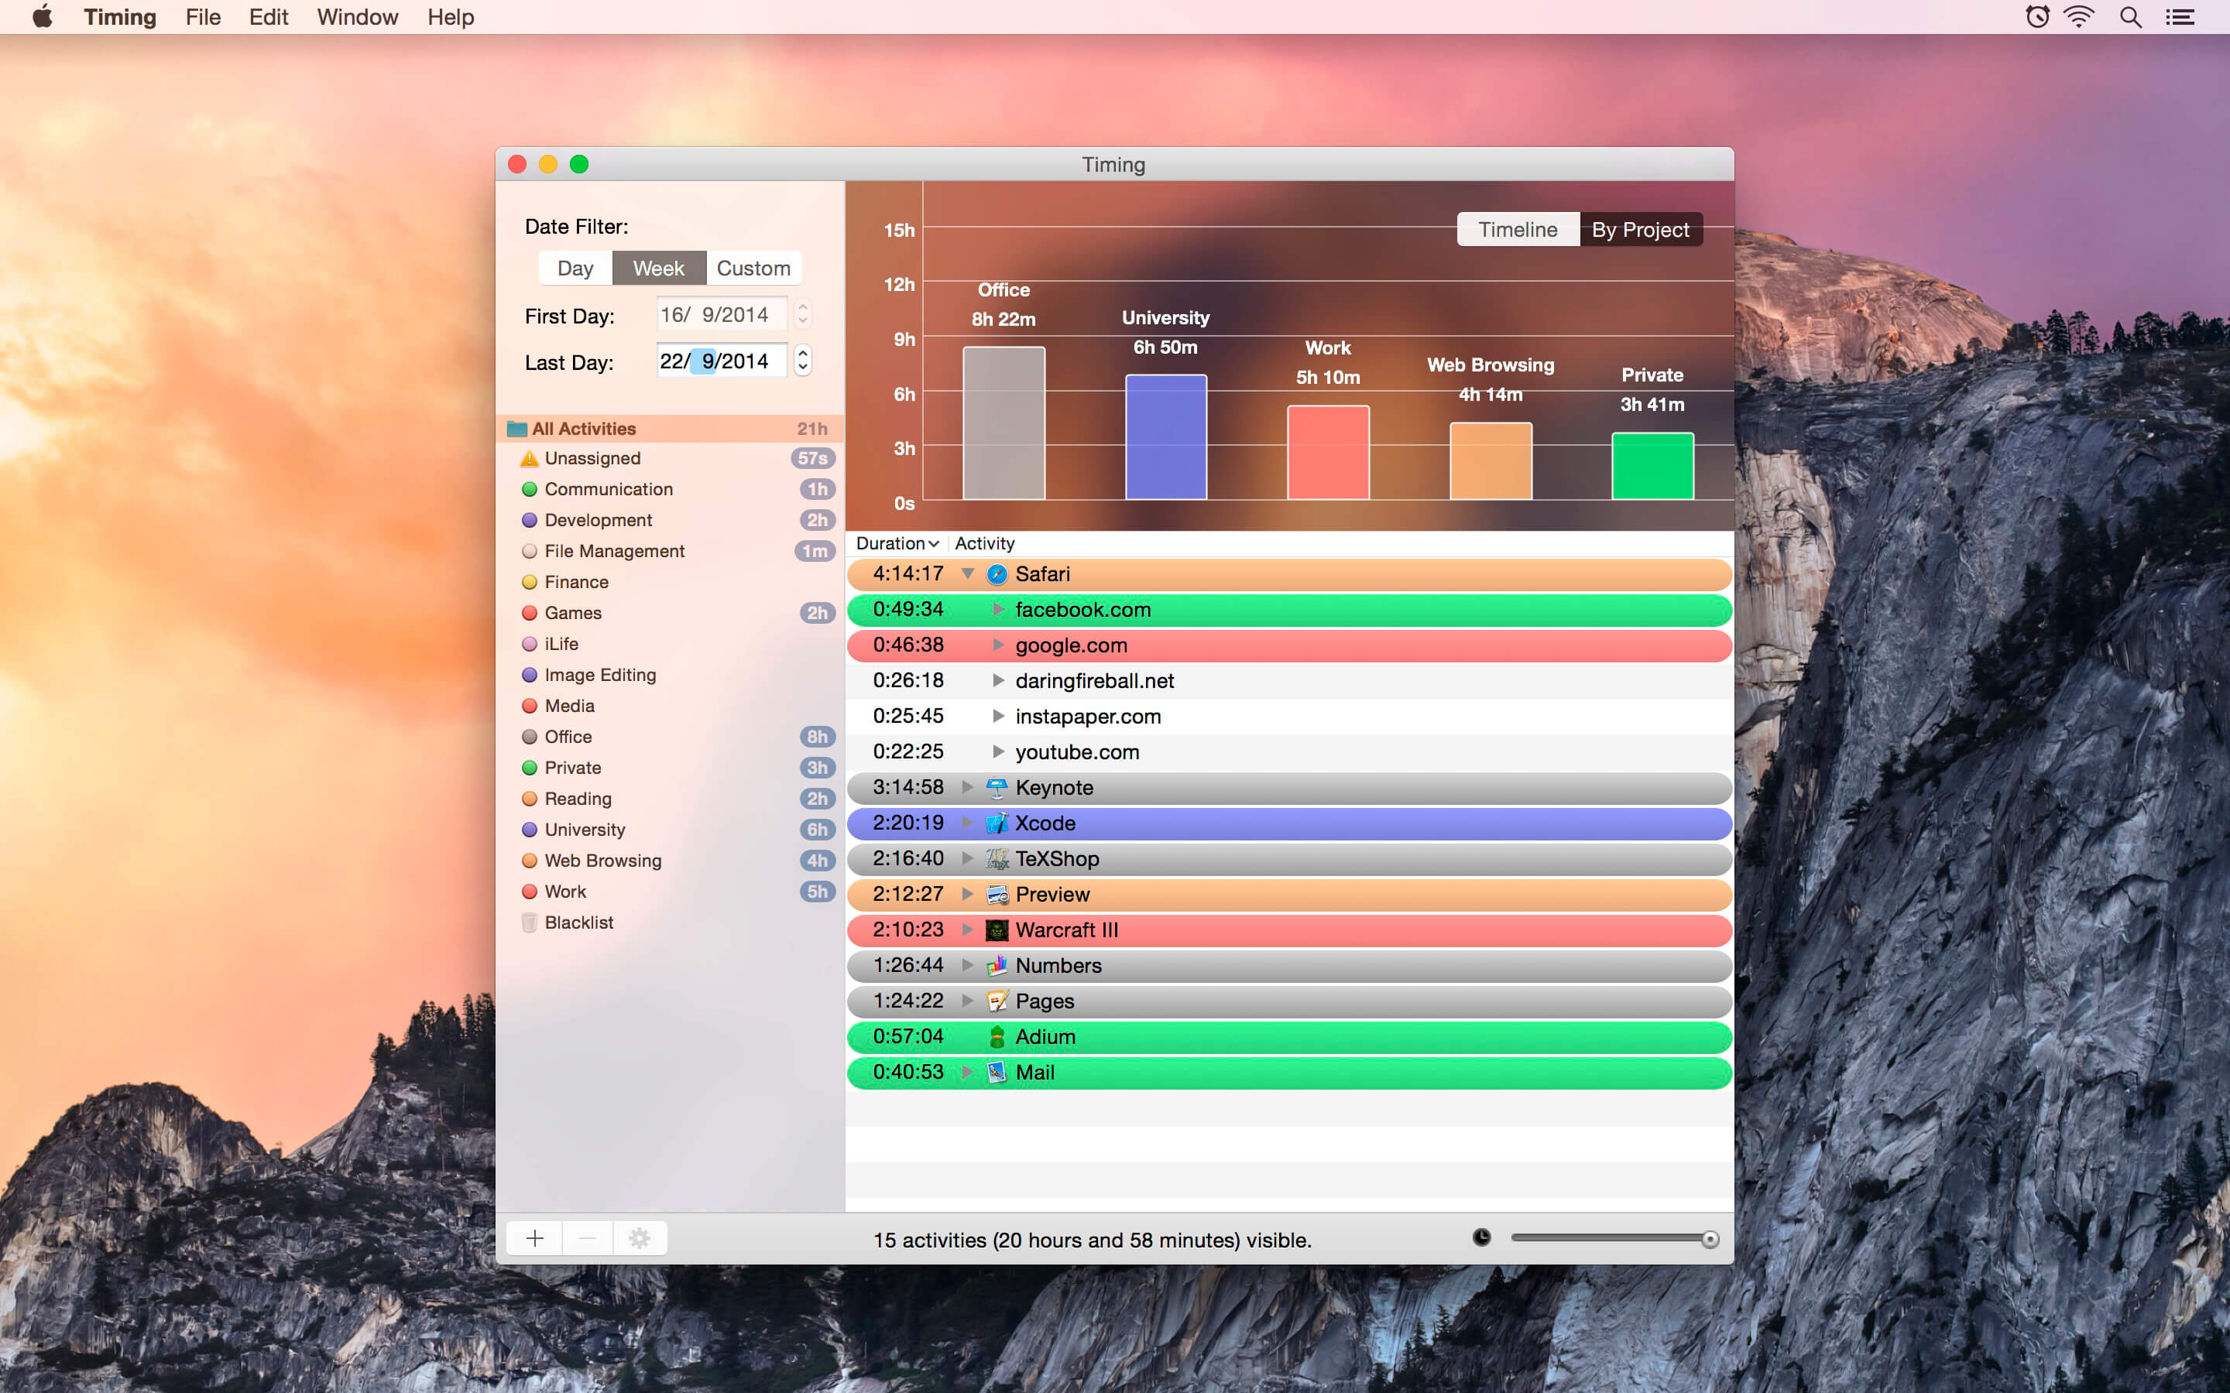Click the clock icon beside the slider

tap(1480, 1237)
